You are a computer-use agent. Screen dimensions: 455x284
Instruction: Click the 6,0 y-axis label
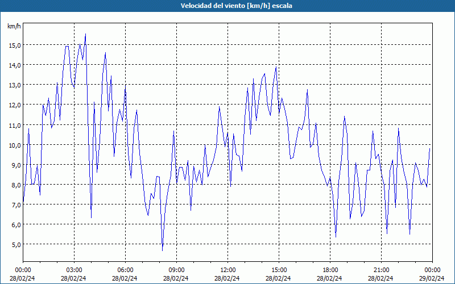pos(16,225)
